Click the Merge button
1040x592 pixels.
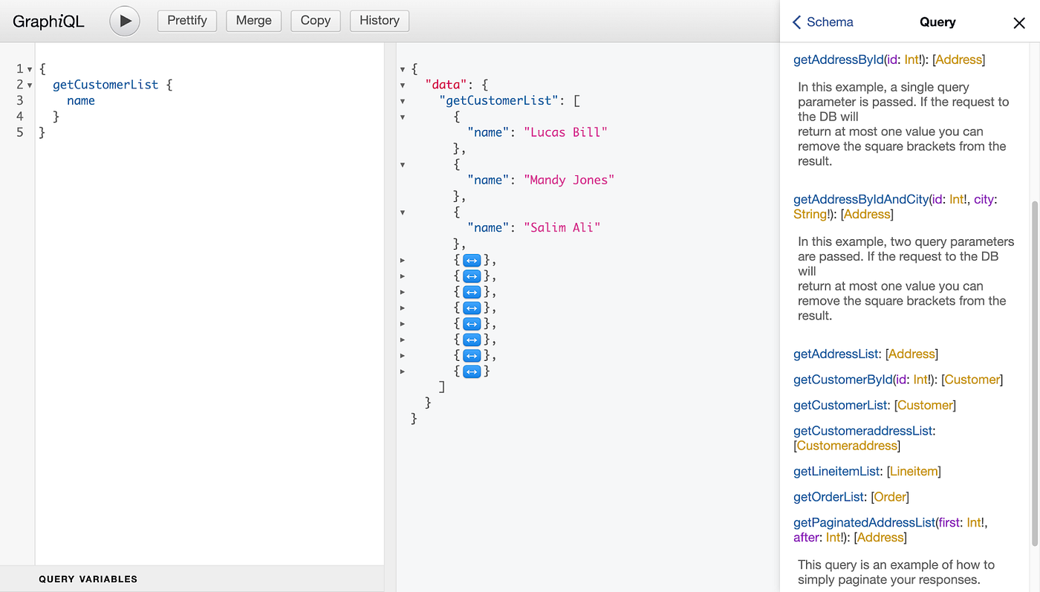coord(253,21)
